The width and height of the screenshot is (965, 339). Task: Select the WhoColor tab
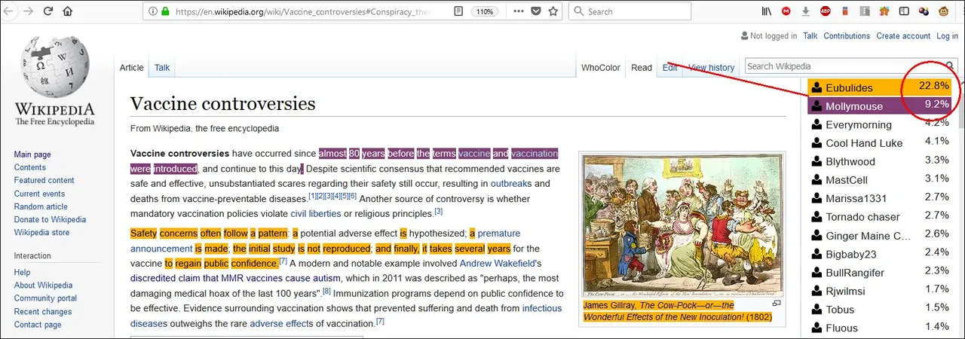click(601, 68)
